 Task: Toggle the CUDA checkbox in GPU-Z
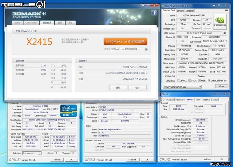(189, 81)
